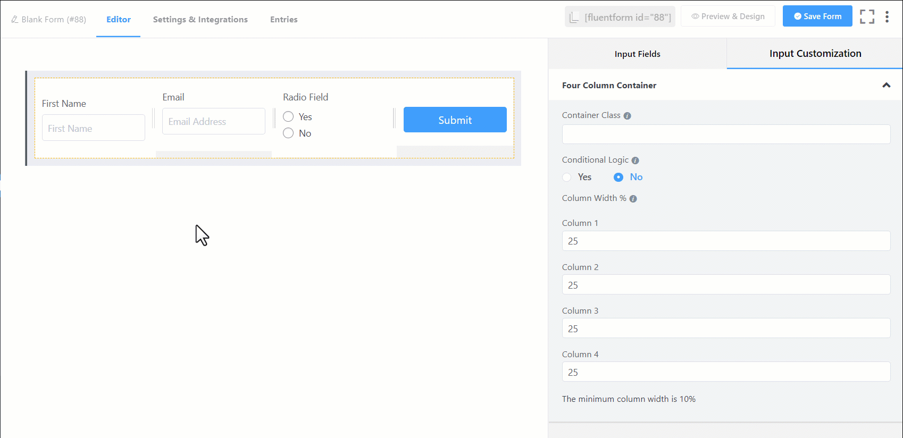Click the Conditional Logic info icon
This screenshot has height=438, width=903.
click(x=635, y=161)
